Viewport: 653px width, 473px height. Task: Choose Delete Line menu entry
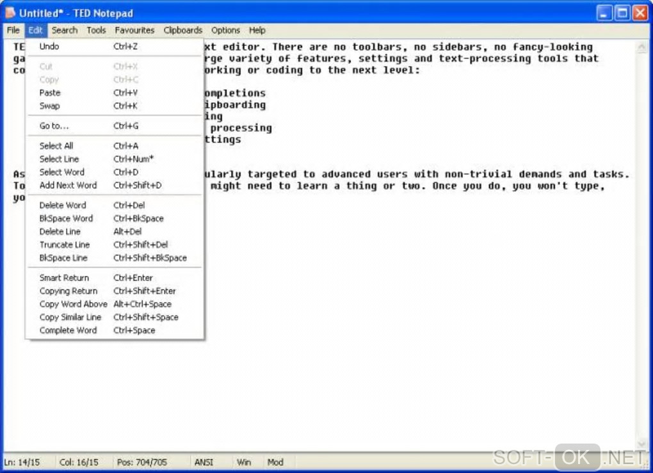pos(115,232)
